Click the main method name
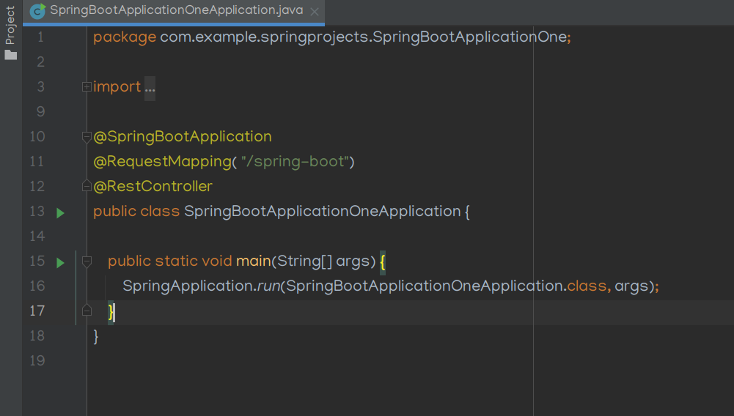Screen dimensions: 734x416 pos(253,261)
